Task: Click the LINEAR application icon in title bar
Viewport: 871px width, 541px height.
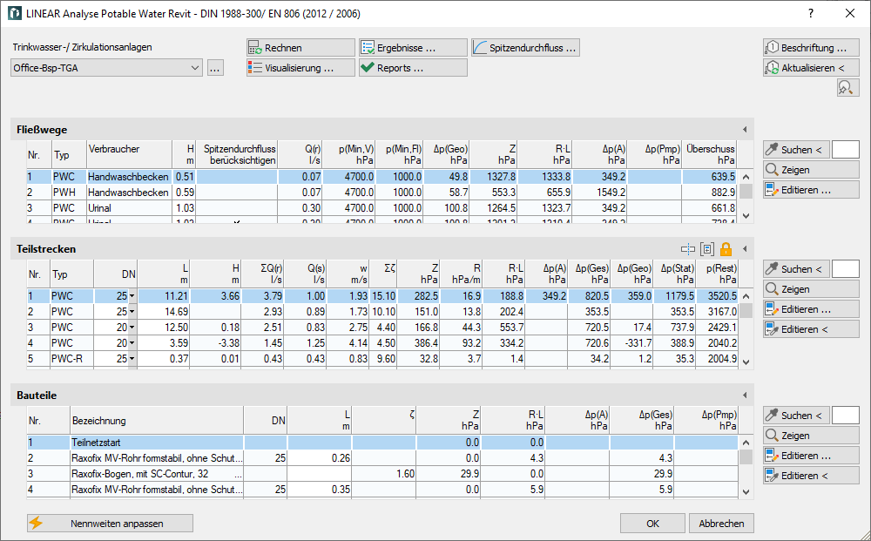Action: pyautogui.click(x=15, y=13)
